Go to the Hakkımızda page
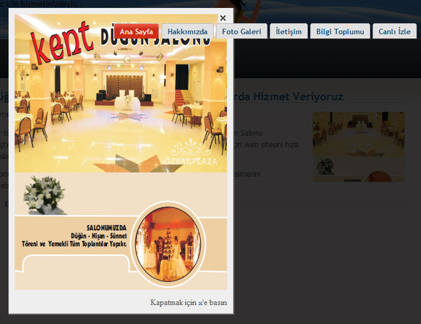The width and height of the screenshot is (421, 324). [x=187, y=32]
